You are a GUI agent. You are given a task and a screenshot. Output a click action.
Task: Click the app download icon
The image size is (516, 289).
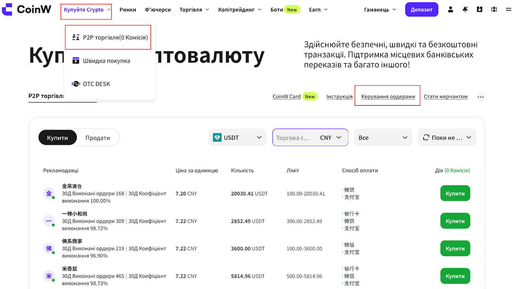(x=480, y=9)
